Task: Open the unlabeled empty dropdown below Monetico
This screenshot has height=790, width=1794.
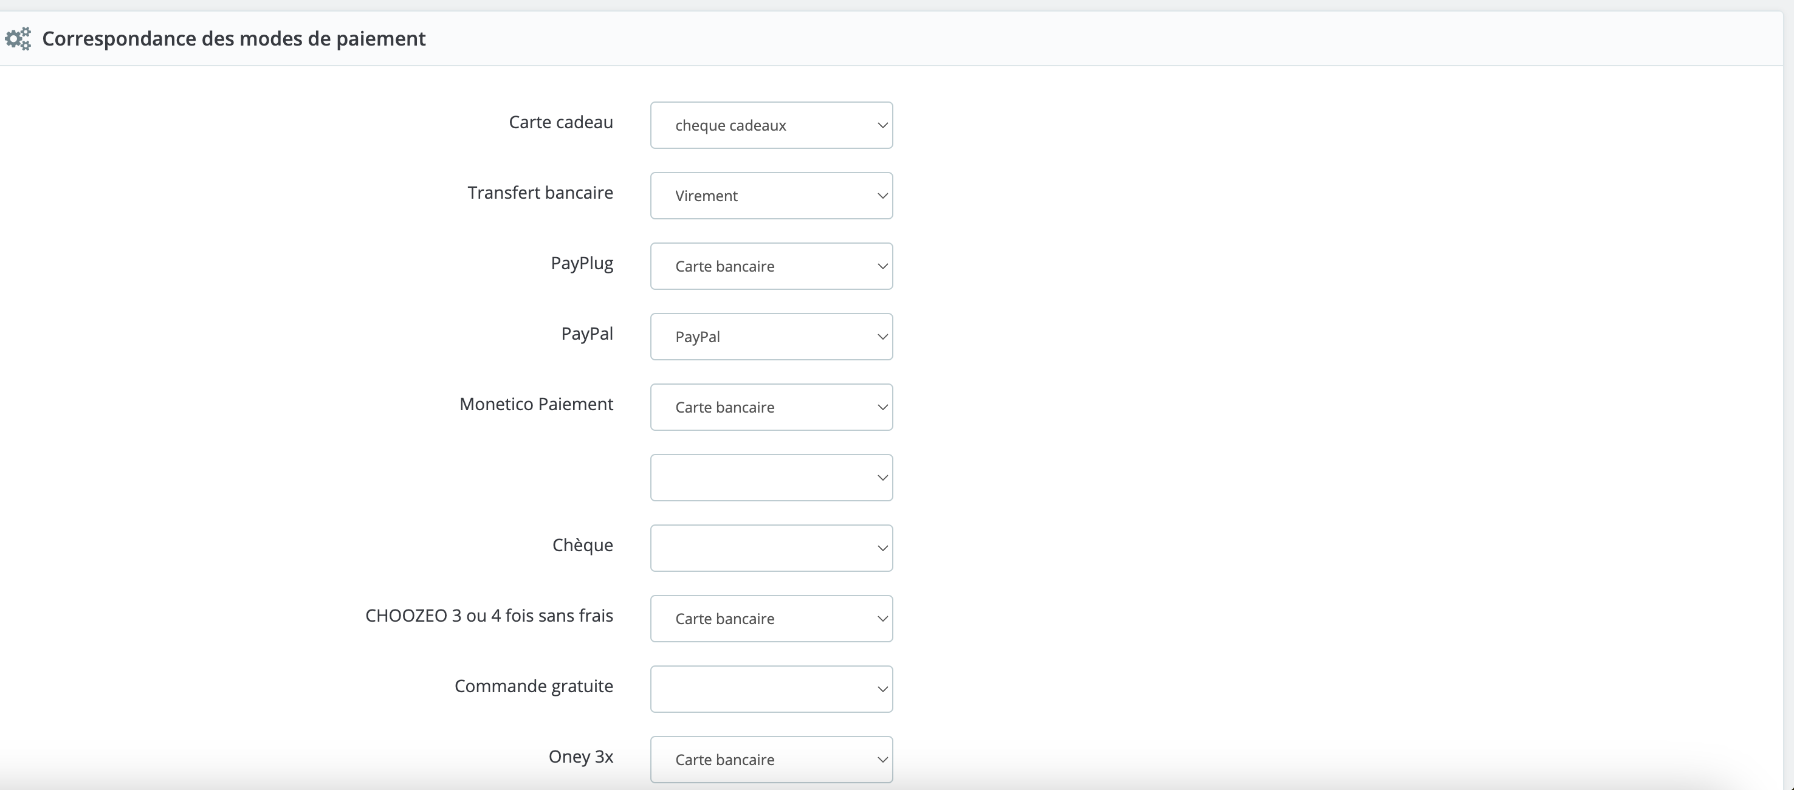Action: point(771,477)
